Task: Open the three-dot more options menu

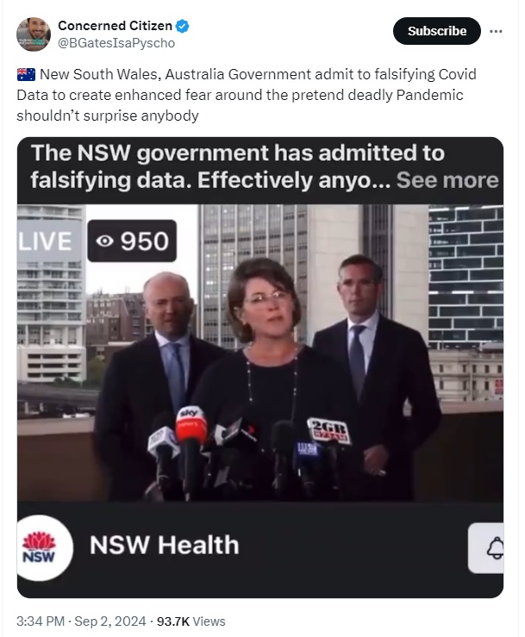Action: (496, 31)
